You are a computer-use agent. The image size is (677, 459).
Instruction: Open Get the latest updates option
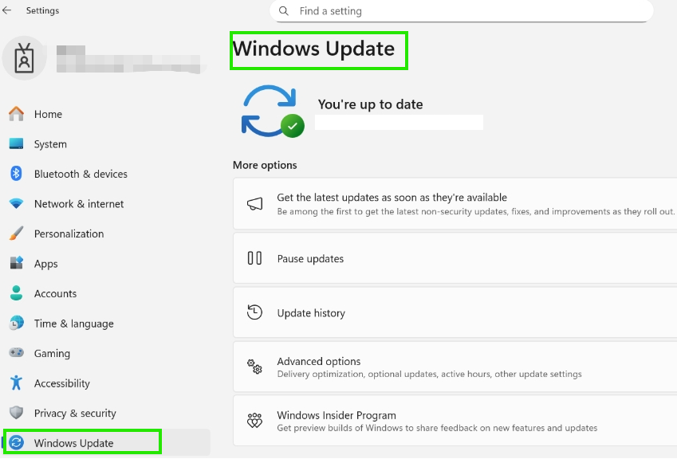[455, 204]
